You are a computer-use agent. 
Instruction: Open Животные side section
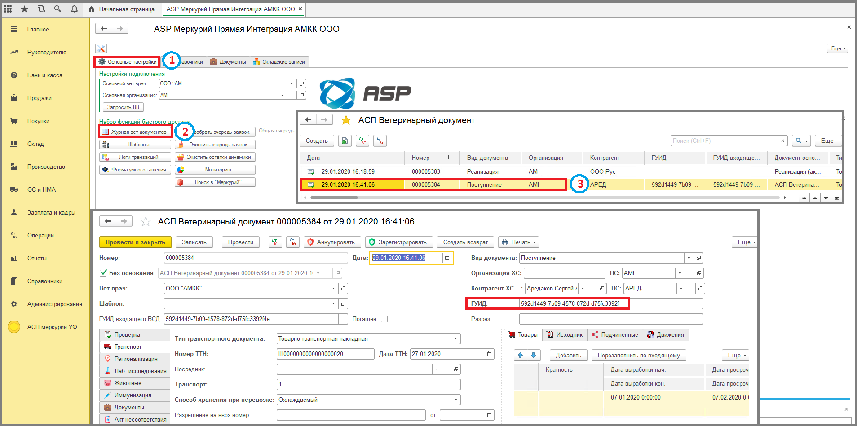pos(135,383)
